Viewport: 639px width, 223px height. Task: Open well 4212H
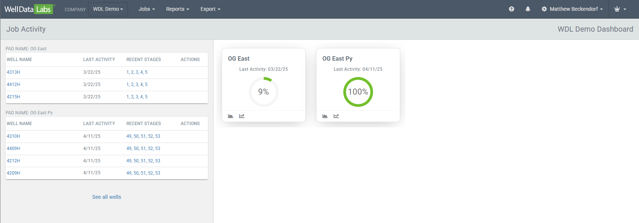click(13, 161)
